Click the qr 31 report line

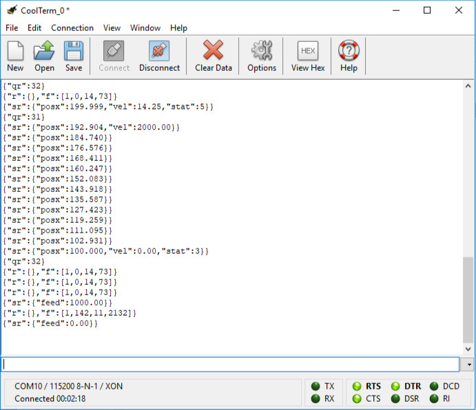(24, 117)
